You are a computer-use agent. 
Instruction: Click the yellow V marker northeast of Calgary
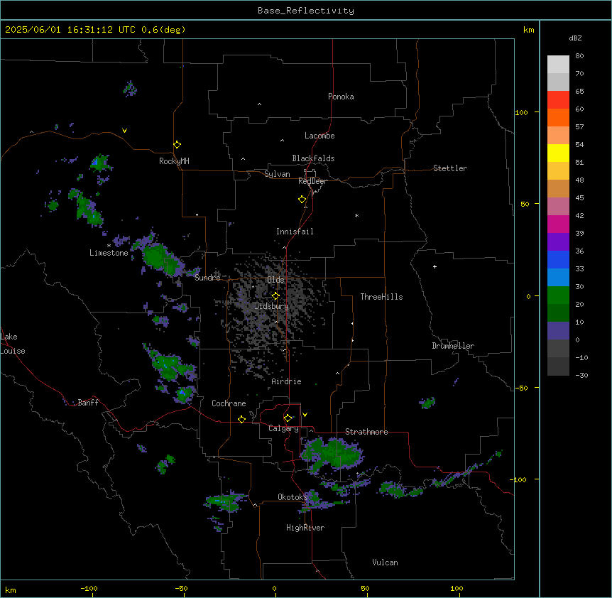point(305,415)
